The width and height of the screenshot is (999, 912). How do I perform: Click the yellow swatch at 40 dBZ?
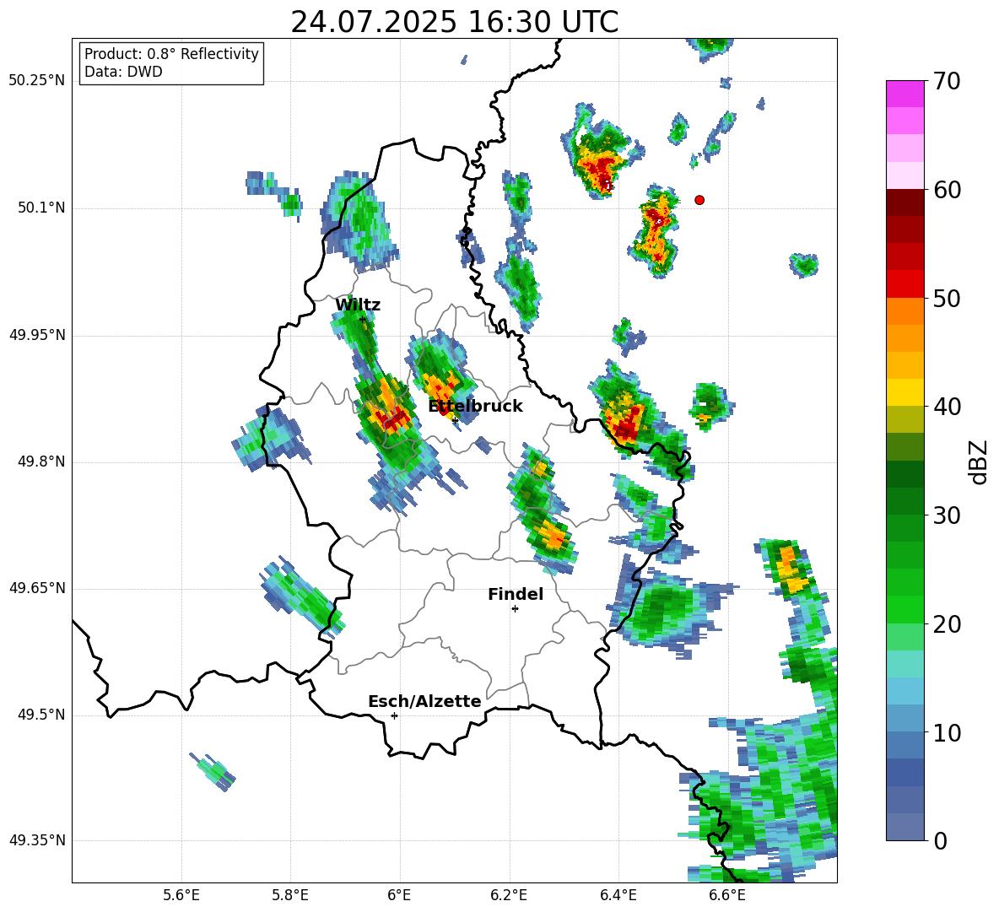point(904,392)
